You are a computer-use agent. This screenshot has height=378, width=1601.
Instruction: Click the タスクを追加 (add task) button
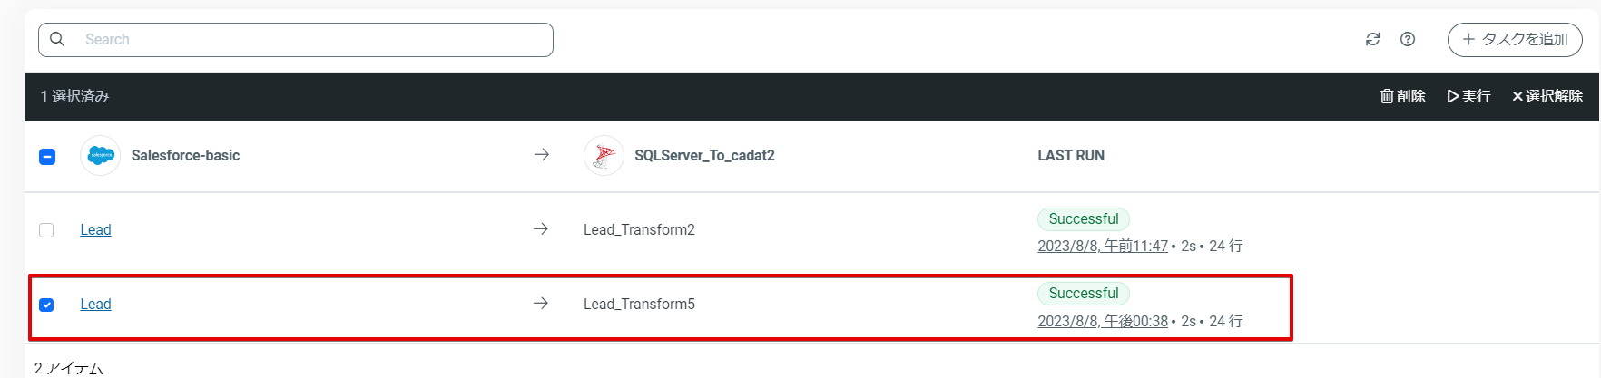pyautogui.click(x=1515, y=39)
